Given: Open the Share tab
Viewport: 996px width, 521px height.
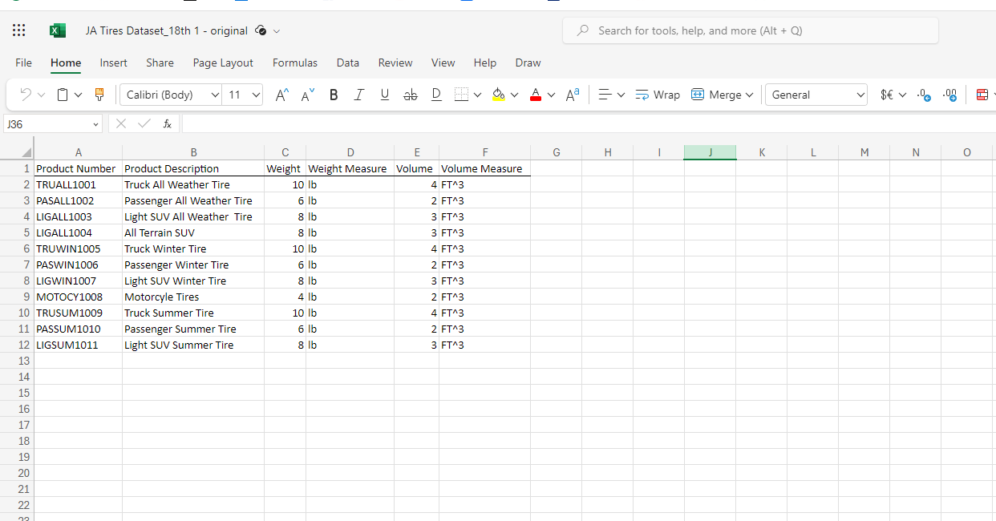Looking at the screenshot, I should point(160,63).
